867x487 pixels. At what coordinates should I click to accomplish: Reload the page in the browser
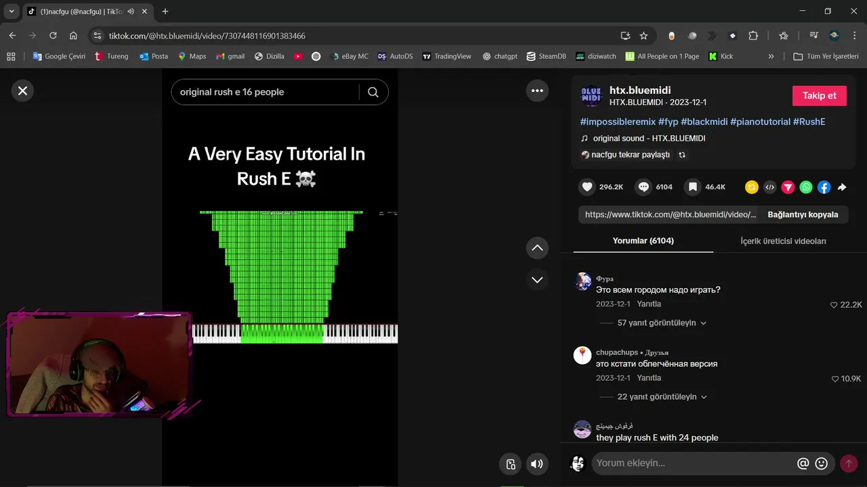coord(53,36)
